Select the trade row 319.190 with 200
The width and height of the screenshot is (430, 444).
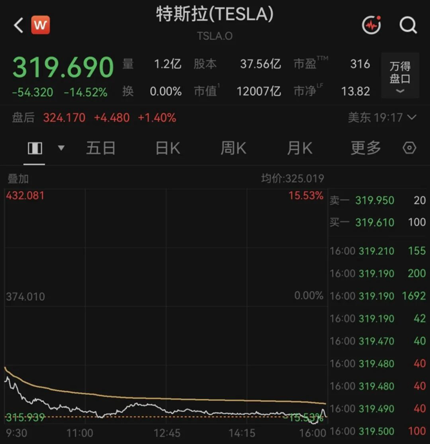378,274
